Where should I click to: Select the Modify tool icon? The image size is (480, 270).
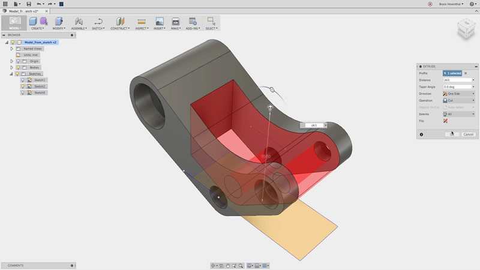(59, 21)
